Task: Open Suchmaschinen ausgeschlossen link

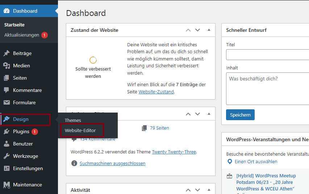Action: pos(113,164)
